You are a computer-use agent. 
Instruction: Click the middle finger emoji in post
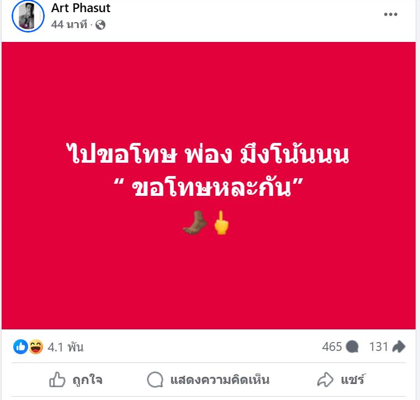[221, 223]
